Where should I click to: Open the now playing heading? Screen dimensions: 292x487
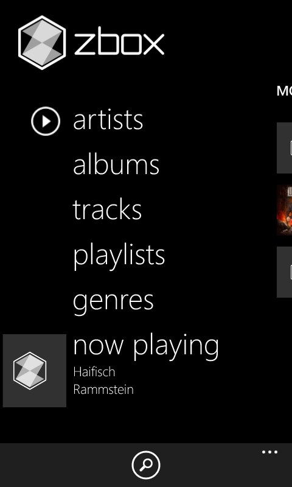[x=146, y=346]
